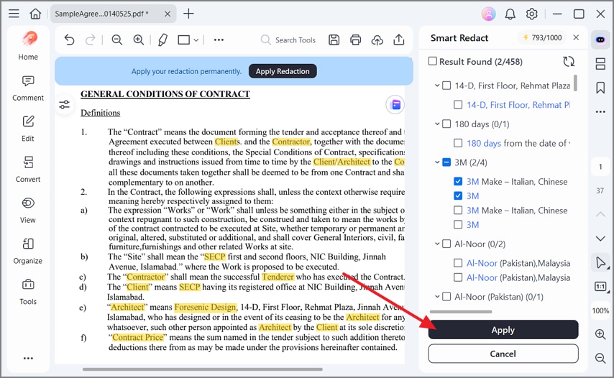Open the bookmarks panel icon
This screenshot has height=378, width=614.
click(x=600, y=88)
